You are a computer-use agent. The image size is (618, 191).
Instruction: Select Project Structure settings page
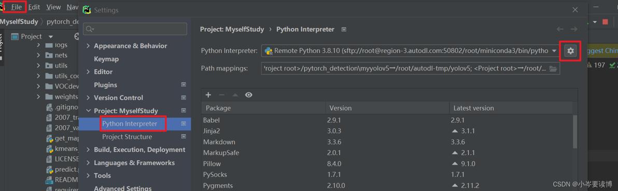click(x=127, y=137)
